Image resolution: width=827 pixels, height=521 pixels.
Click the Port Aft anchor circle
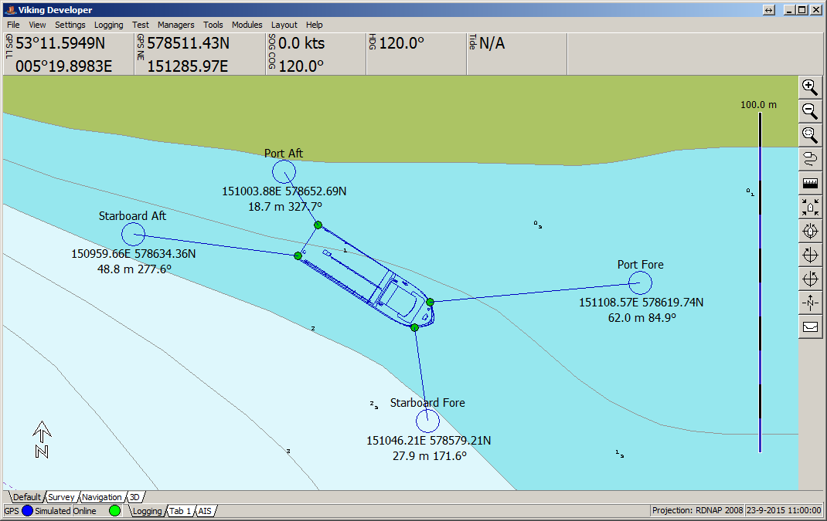click(x=284, y=171)
